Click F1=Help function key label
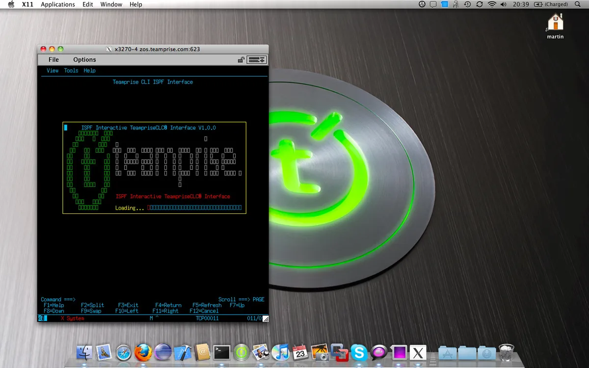The image size is (589, 368). pyautogui.click(x=54, y=305)
